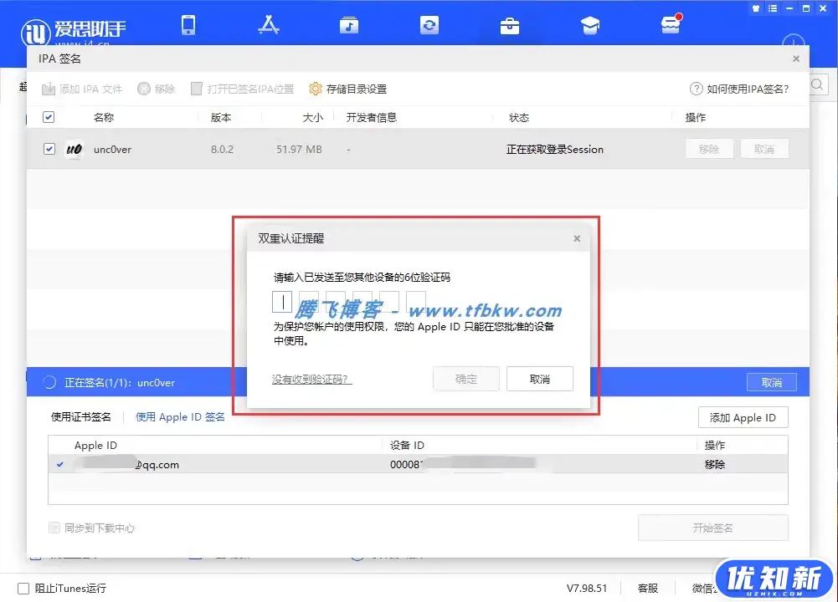This screenshot has height=602, width=838.
Task: Click 没有收到验证码? link
Action: 311,379
